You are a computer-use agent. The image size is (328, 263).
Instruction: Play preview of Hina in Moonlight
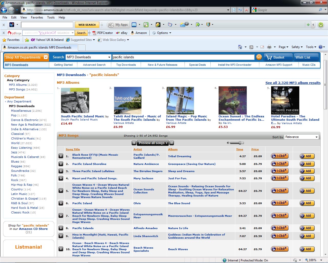[61, 236]
